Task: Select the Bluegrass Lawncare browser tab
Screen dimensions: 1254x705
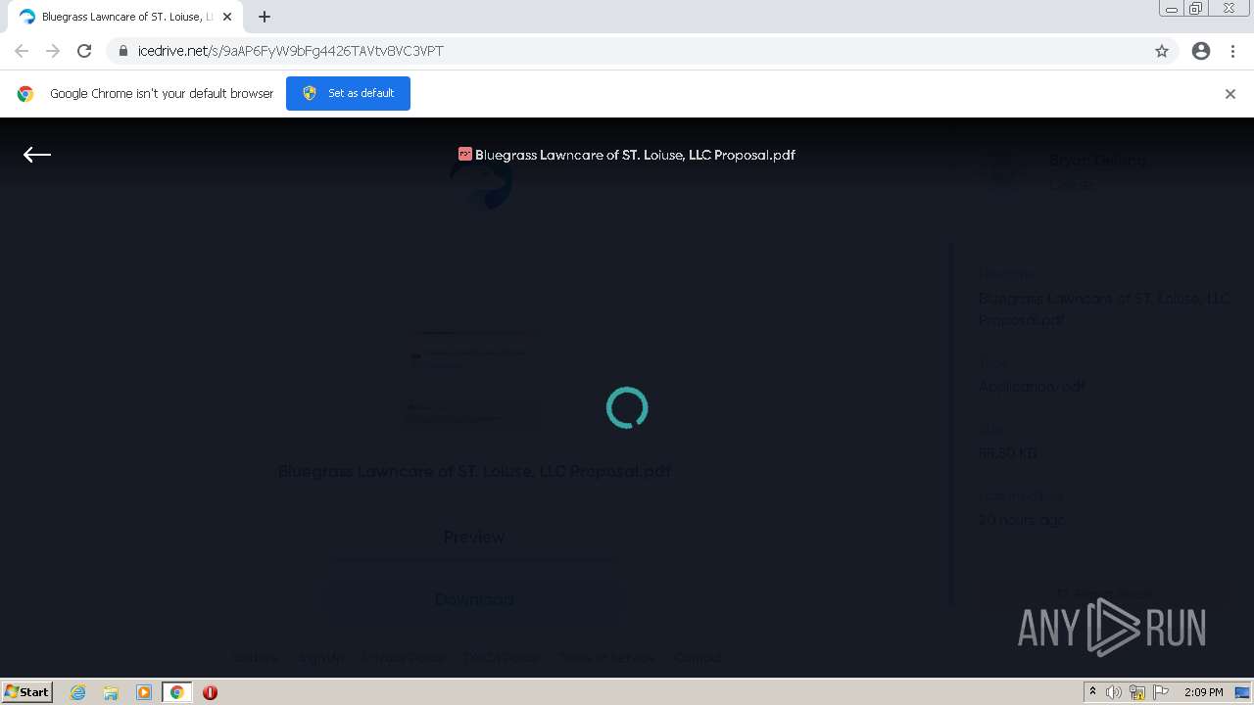Action: [x=125, y=17]
